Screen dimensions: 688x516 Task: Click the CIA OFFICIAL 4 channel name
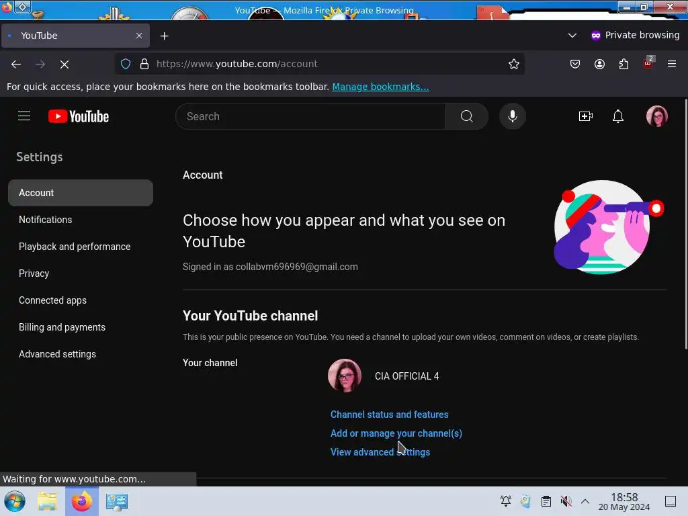coord(406,376)
